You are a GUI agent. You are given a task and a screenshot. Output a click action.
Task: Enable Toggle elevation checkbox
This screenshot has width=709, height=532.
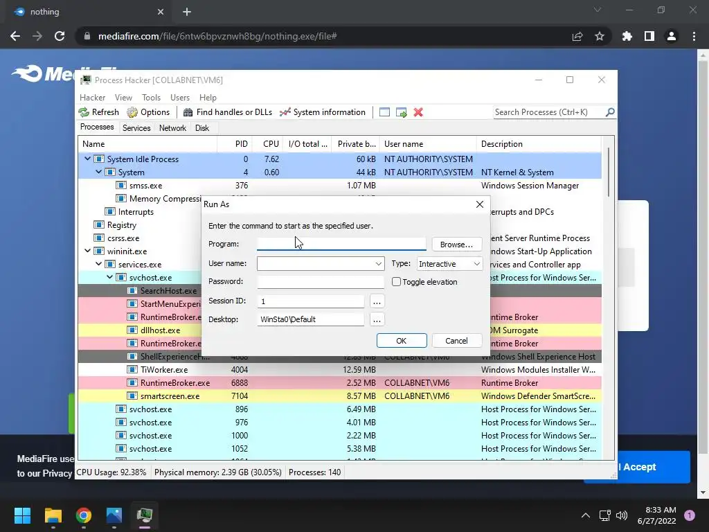coord(397,282)
